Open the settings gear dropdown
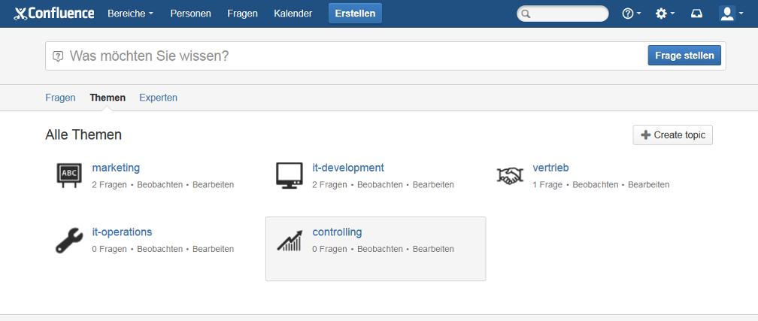The width and height of the screenshot is (758, 321). [665, 14]
